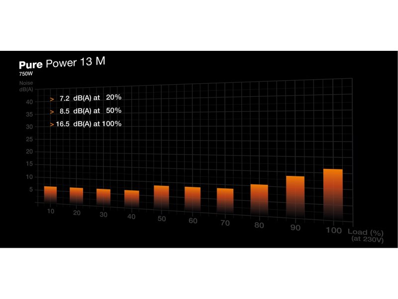Click the 70 label on the load axis
This screenshot has width=398, height=299.
click(225, 223)
